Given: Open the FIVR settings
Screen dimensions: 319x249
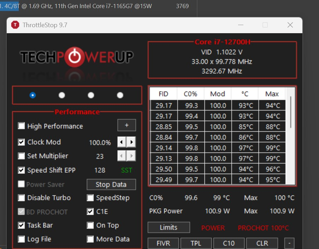Looking at the screenshot, I should 163,243.
